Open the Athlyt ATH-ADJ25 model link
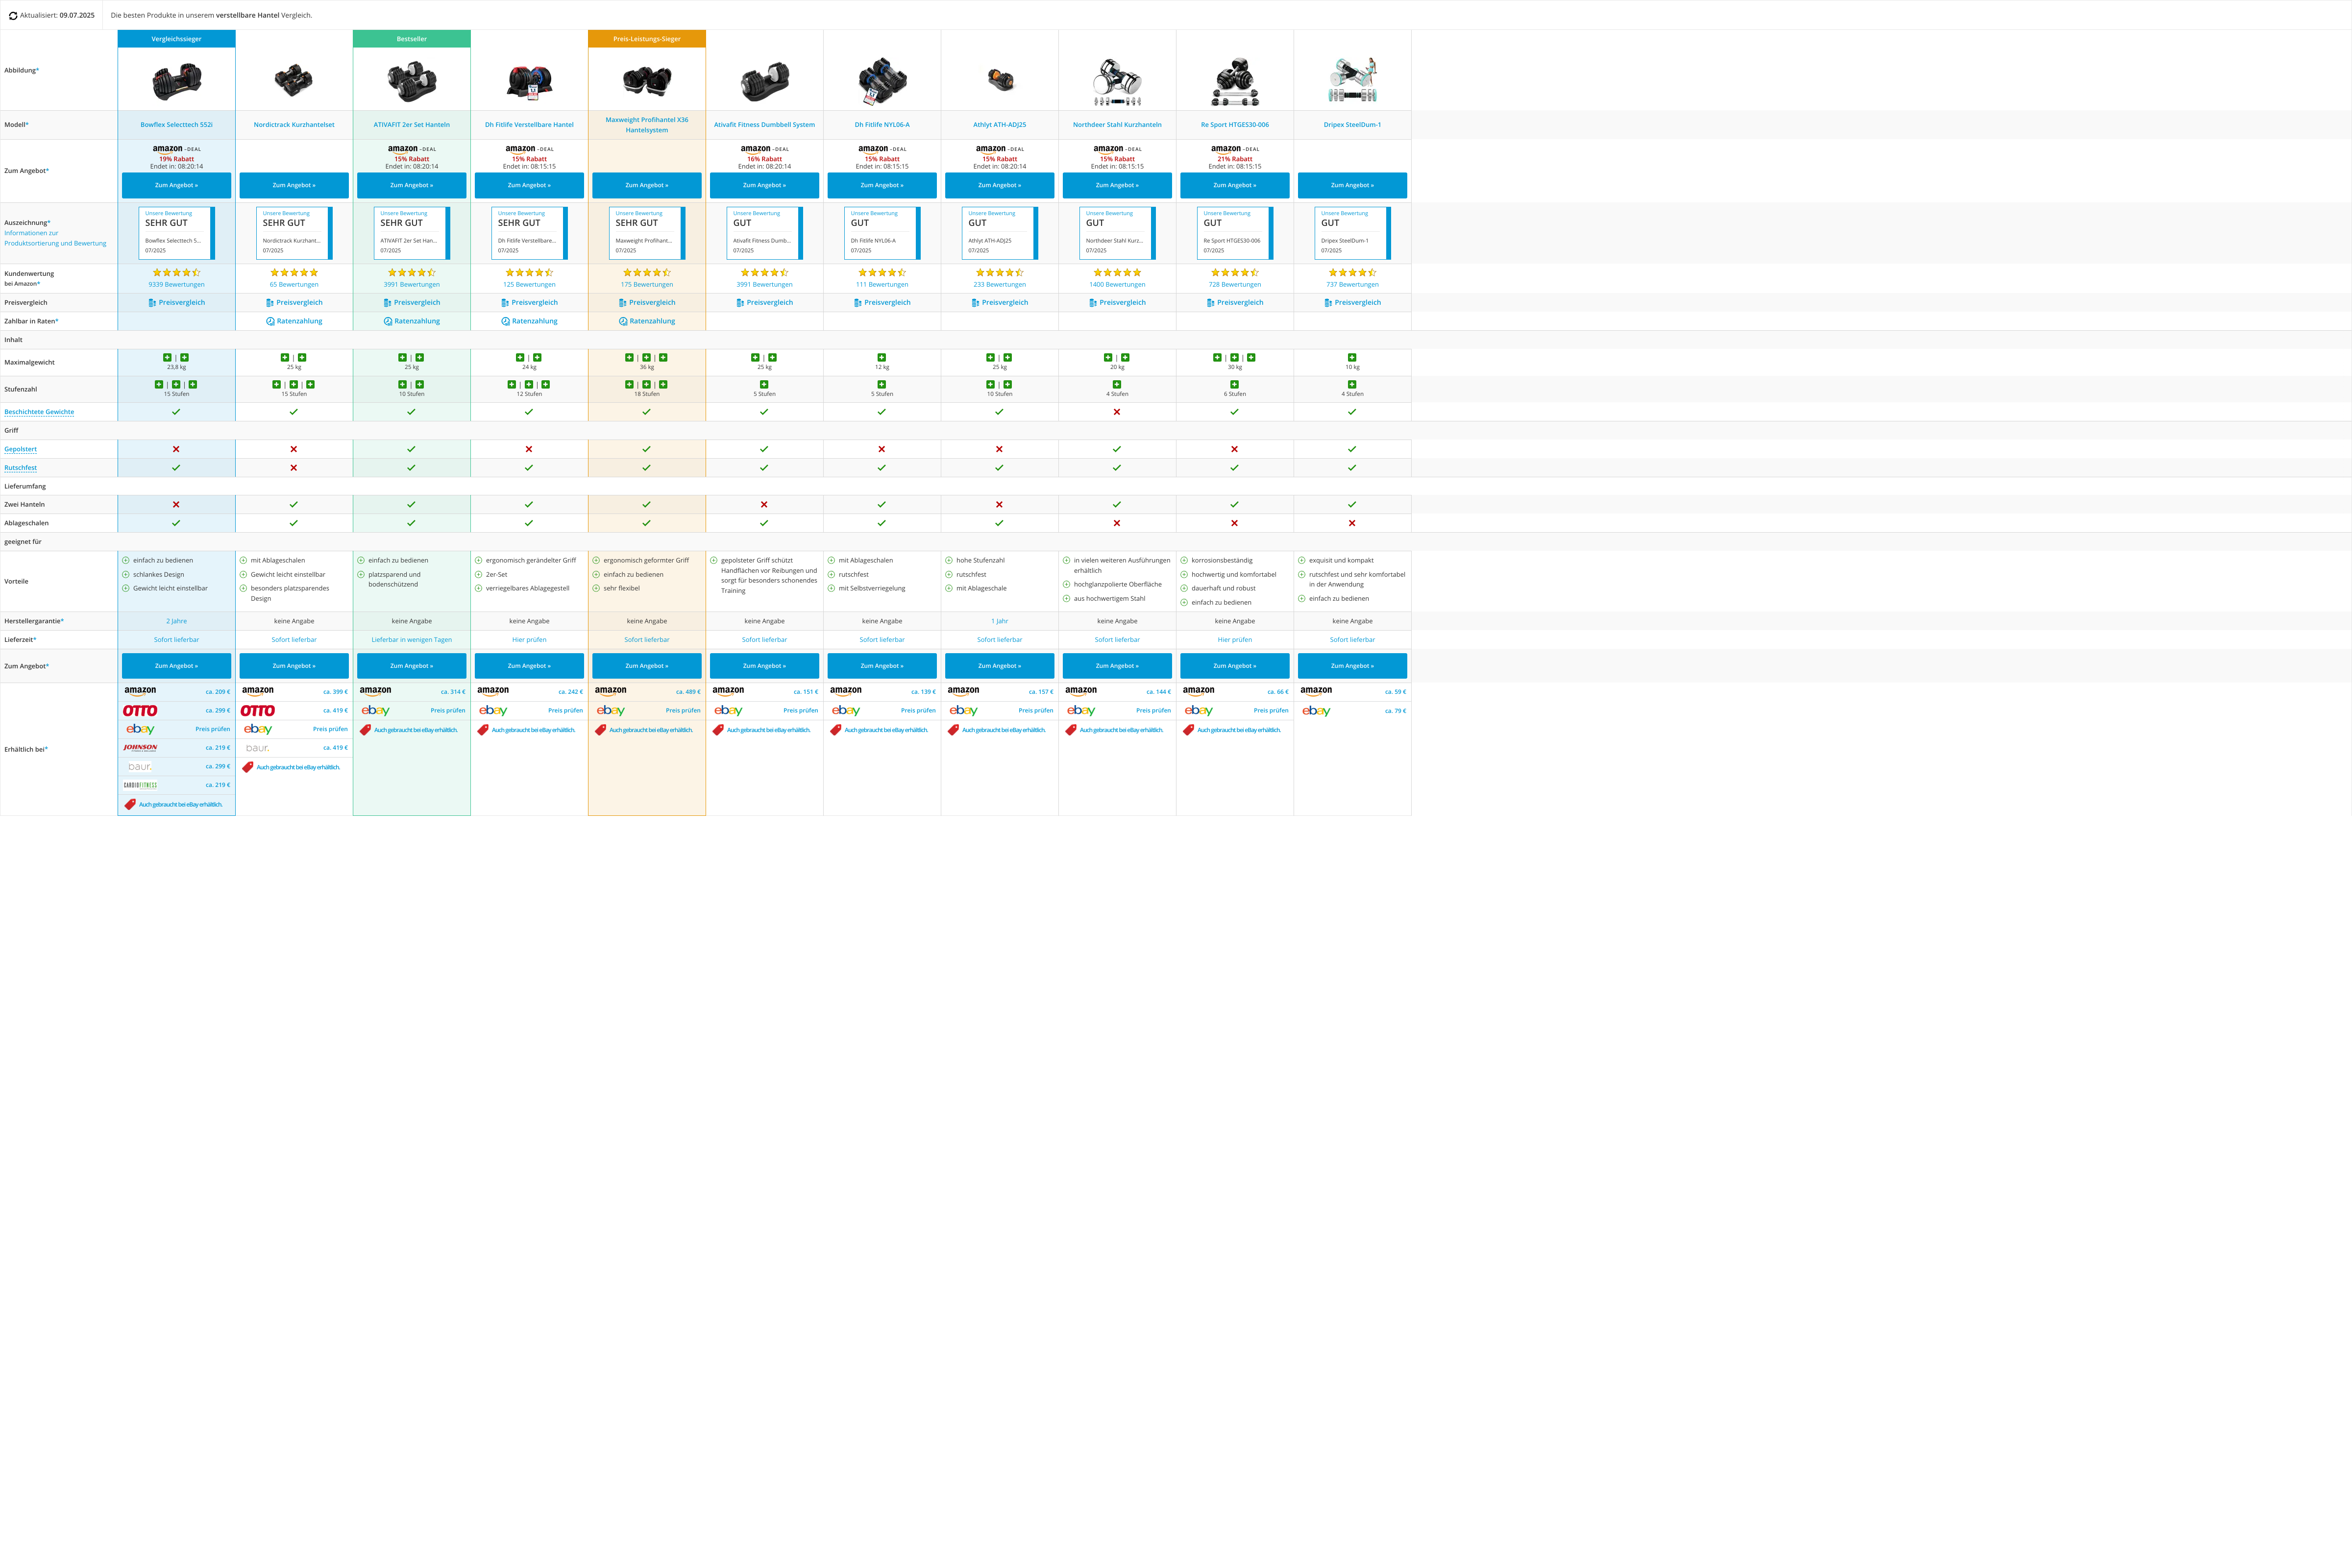 1000,125
